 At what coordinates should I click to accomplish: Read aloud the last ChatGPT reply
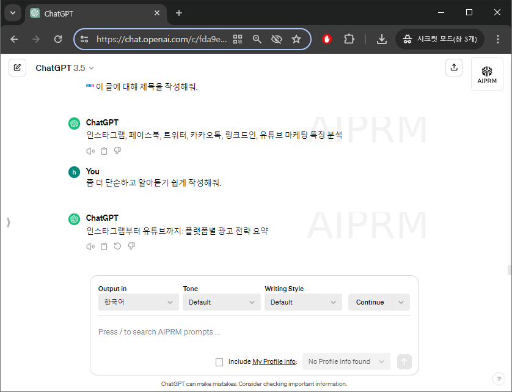coord(90,246)
